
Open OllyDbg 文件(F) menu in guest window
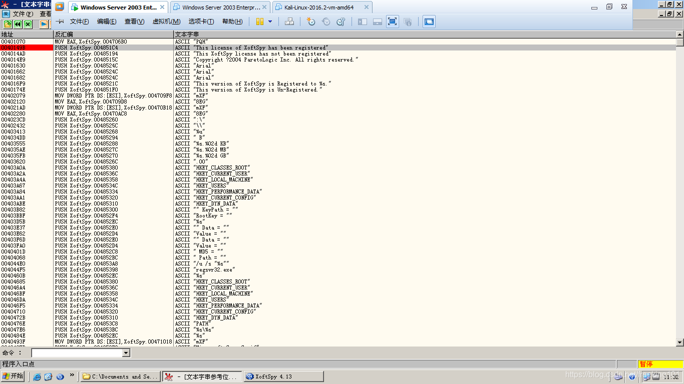tap(23, 14)
